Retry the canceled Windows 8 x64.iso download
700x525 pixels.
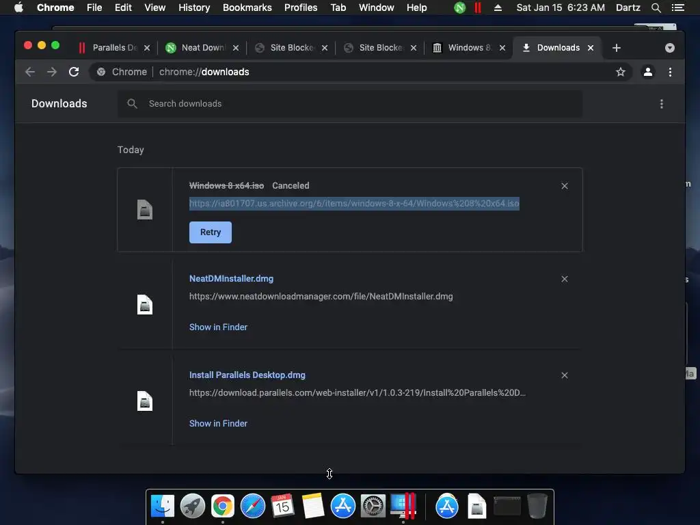point(211,232)
